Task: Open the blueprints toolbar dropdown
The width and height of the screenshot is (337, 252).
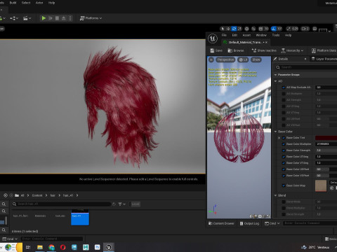Action: [x=14, y=18]
